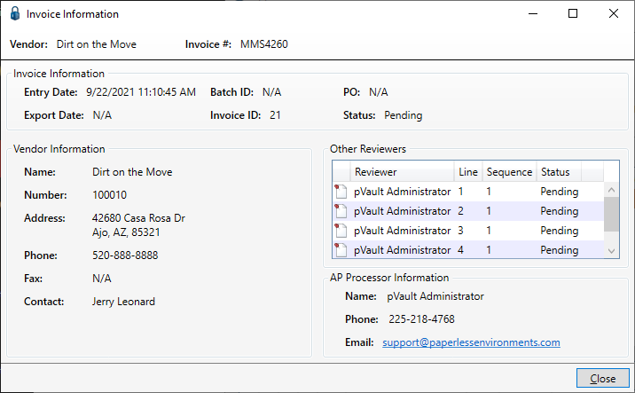This screenshot has width=635, height=393.
Task: Maximize the Invoice Information window
Action: 573,14
